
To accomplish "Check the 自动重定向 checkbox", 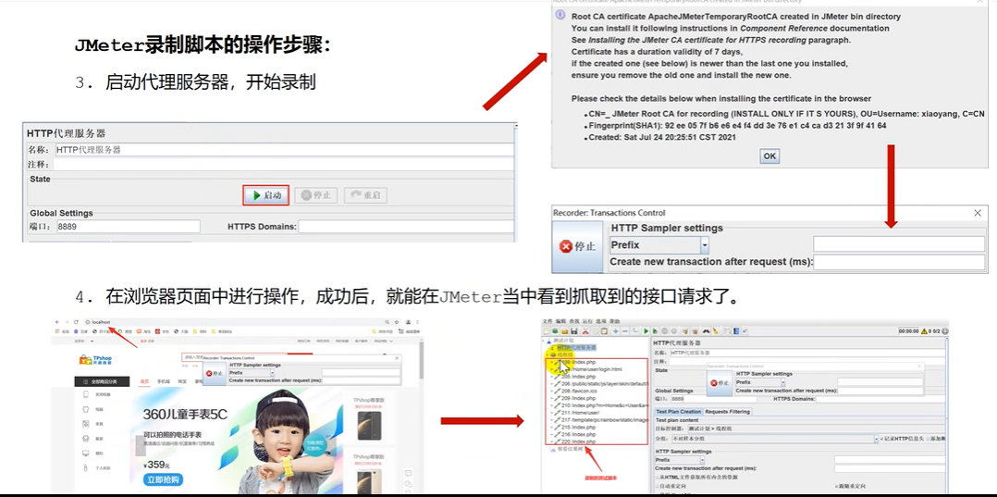I will coord(657,486).
